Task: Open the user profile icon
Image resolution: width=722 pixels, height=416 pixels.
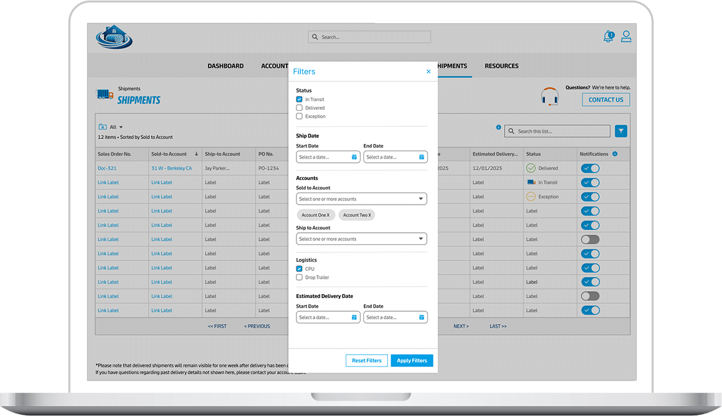Action: (626, 37)
